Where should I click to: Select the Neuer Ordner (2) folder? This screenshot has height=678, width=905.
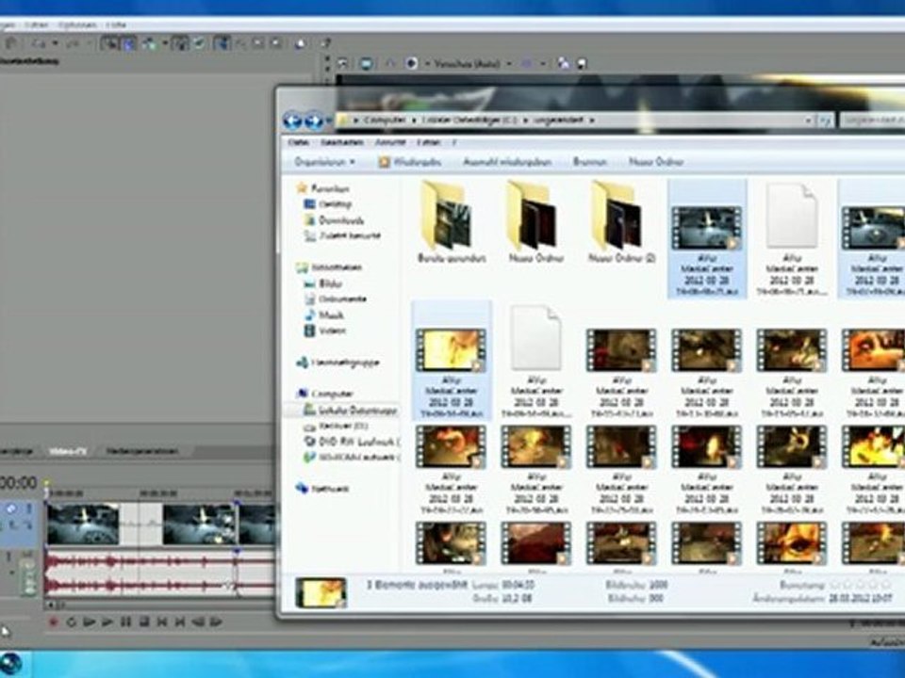[621, 222]
